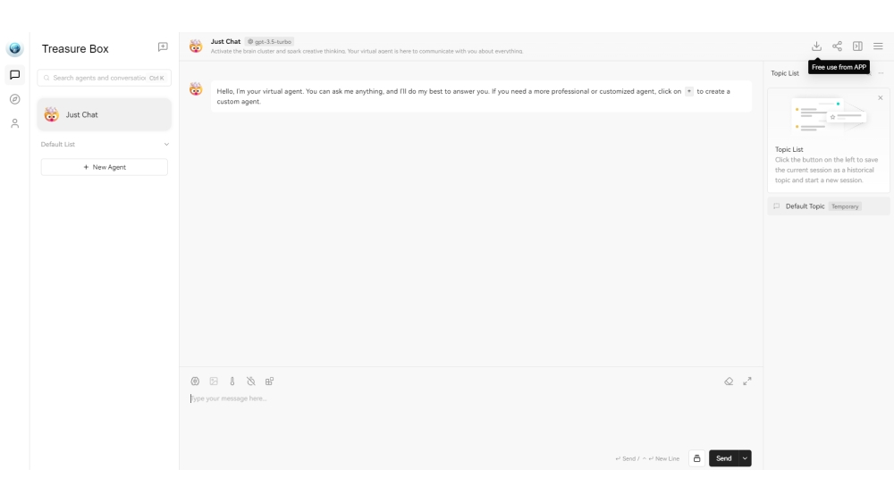Toggle the topic panel sidebar icon
This screenshot has width=894, height=503.
pos(857,46)
